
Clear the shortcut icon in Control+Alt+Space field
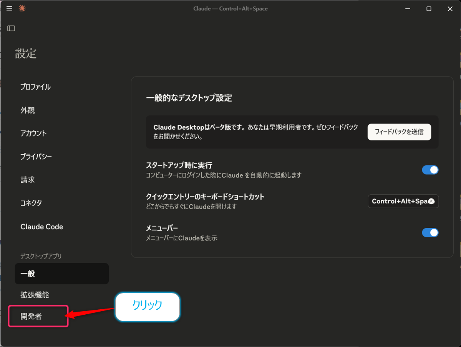pyautogui.click(x=431, y=201)
